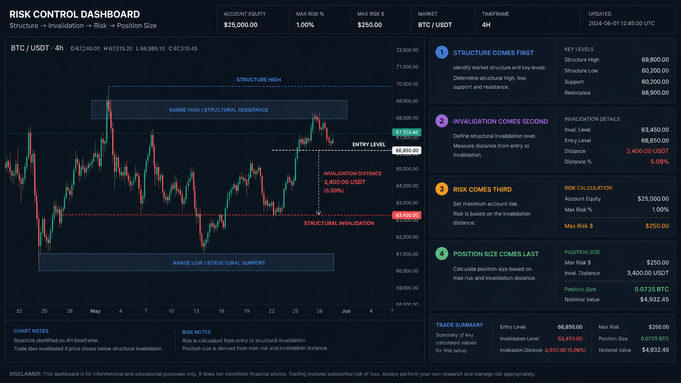Click the Risk Calculation section label
681x383 pixels.
588,188
